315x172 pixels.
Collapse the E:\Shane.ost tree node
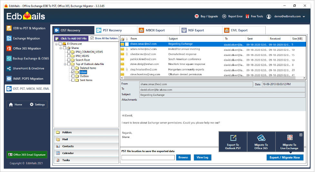[x=57, y=44]
